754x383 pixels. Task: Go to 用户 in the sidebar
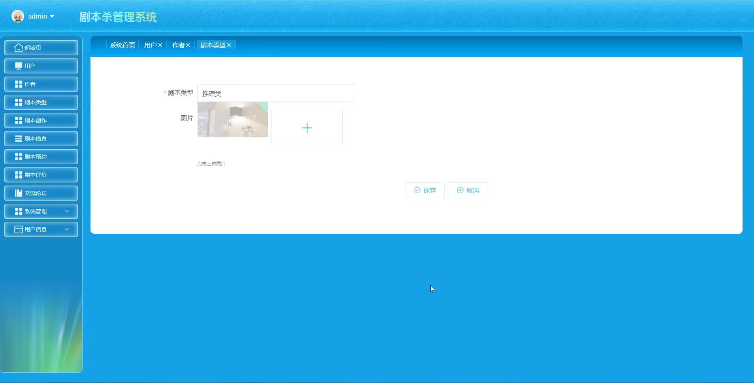click(41, 66)
